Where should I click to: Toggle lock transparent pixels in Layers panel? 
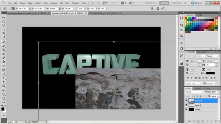pyautogui.click(x=192, y=96)
